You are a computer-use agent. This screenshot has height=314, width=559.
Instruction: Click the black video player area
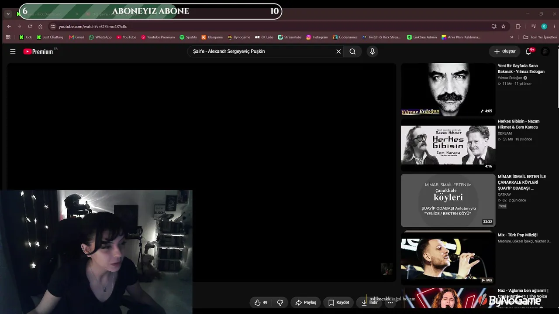201,172
